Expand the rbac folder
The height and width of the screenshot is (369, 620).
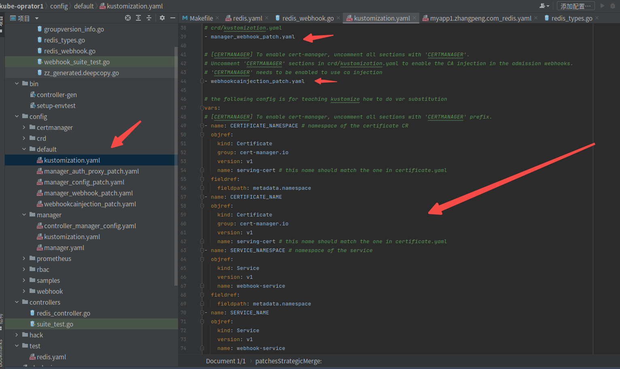[x=24, y=269]
